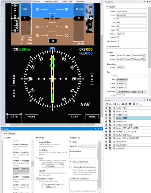Viewport: 151px width, 193px height.
Task: Toggle snap icon on Panel PLAN layer
Action: [x=114, y=122]
